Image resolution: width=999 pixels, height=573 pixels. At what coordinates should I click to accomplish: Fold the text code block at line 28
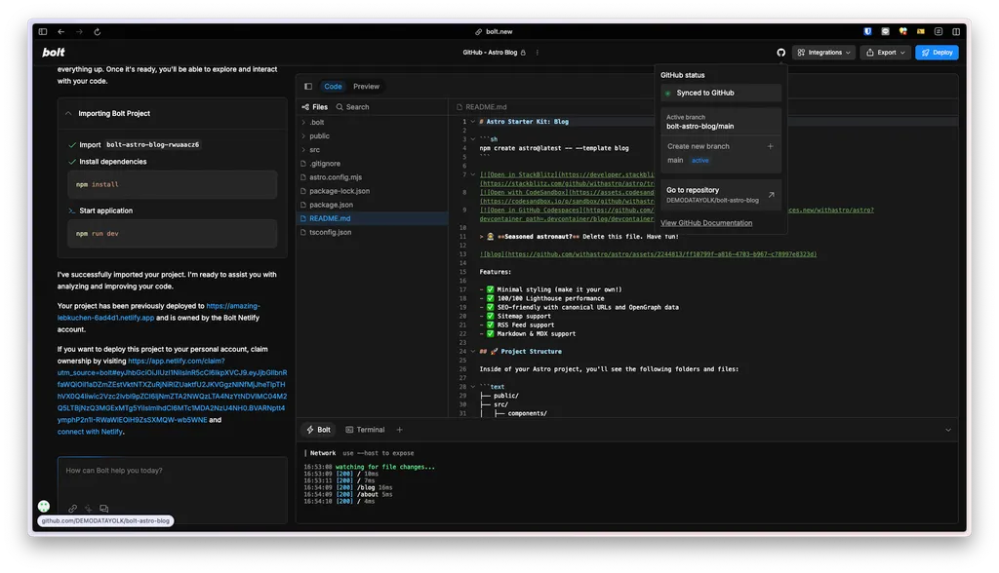(473, 387)
